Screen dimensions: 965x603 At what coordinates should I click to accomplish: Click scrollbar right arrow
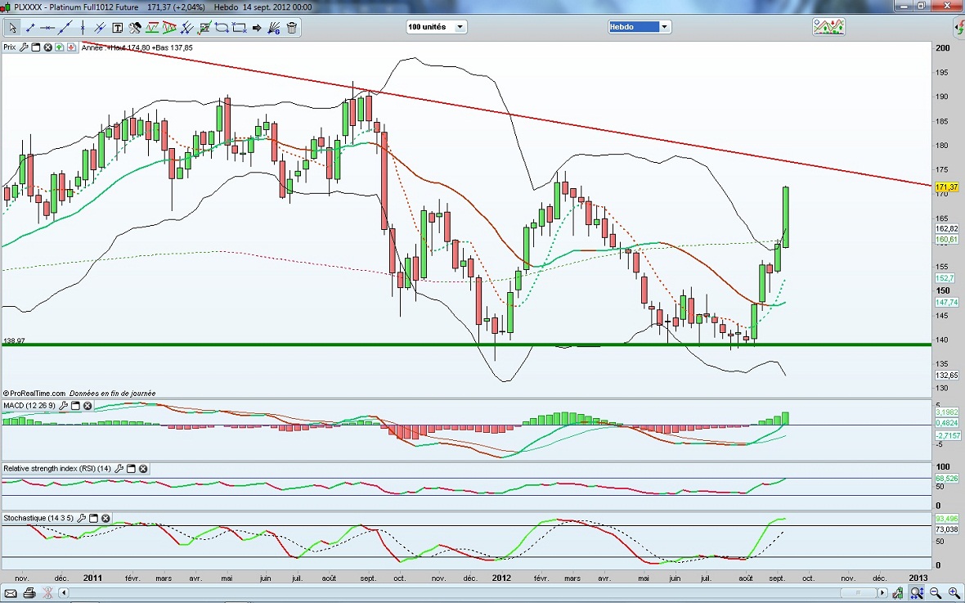click(882, 593)
